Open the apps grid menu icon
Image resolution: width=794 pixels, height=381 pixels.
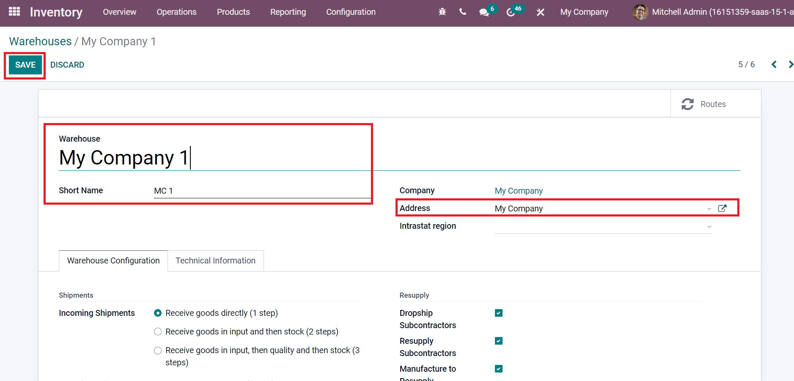point(14,11)
